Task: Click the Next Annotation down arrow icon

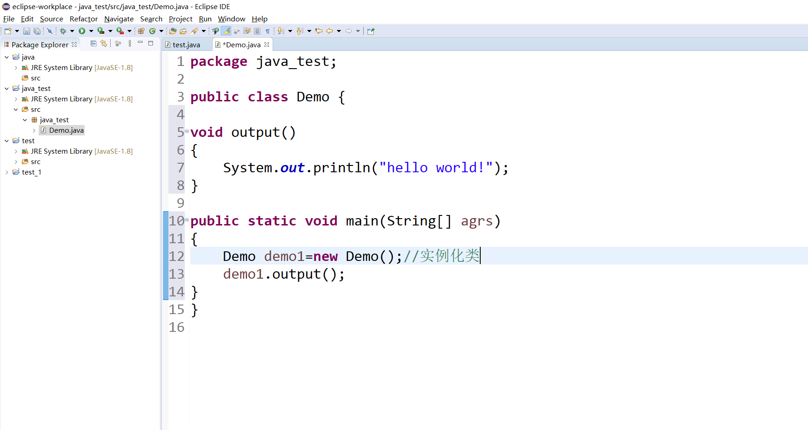Action: tap(280, 31)
